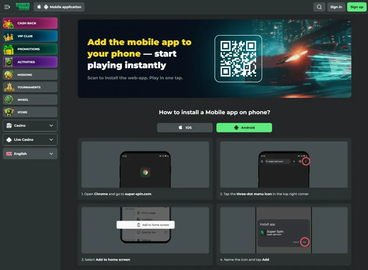Switch to the Android tab
The image size is (368, 270).
click(x=244, y=128)
